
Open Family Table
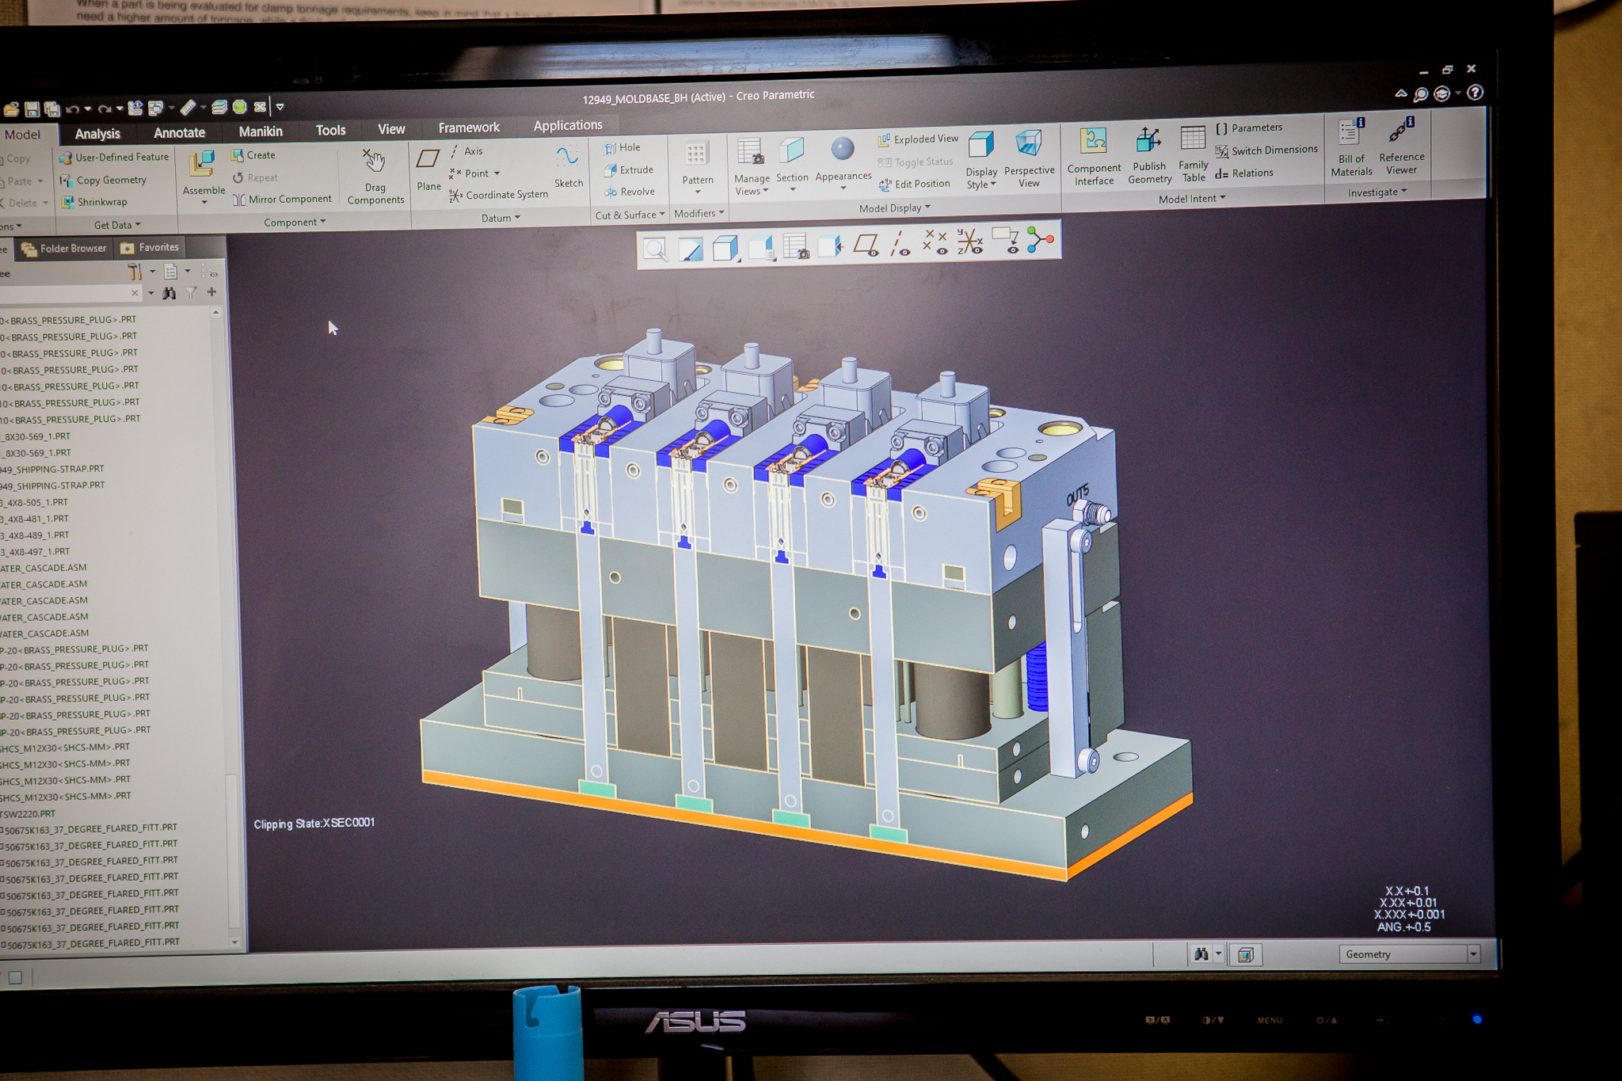pyautogui.click(x=1193, y=153)
